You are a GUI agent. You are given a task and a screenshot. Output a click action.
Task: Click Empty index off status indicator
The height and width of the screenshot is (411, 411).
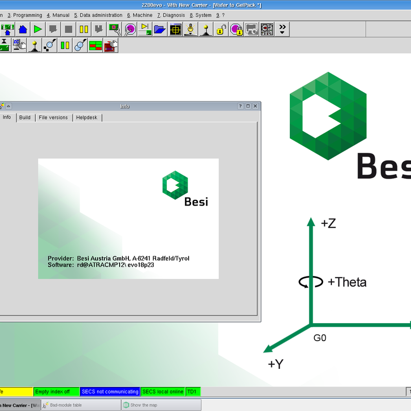tap(57, 391)
